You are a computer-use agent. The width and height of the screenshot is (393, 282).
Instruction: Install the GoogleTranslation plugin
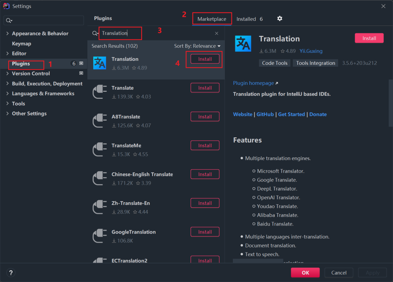pyautogui.click(x=205, y=232)
